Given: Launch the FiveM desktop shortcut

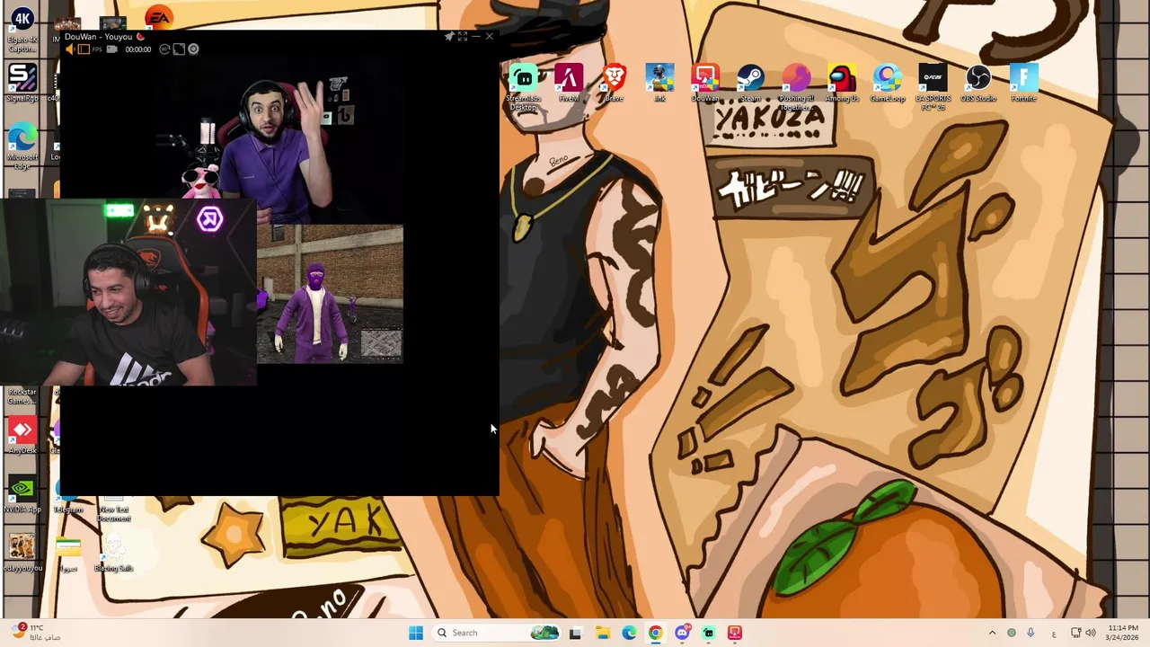Looking at the screenshot, I should click(569, 83).
